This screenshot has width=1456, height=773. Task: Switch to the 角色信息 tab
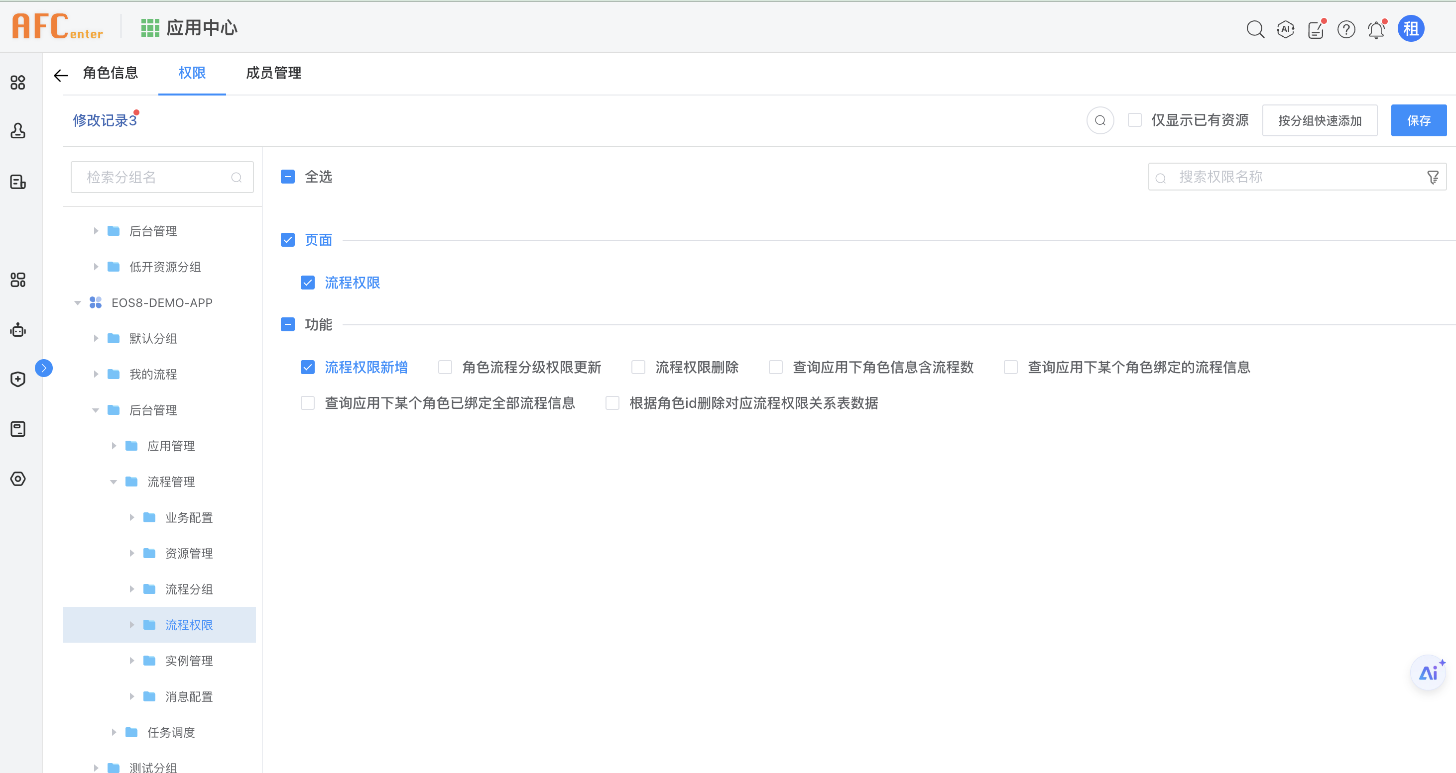point(110,73)
